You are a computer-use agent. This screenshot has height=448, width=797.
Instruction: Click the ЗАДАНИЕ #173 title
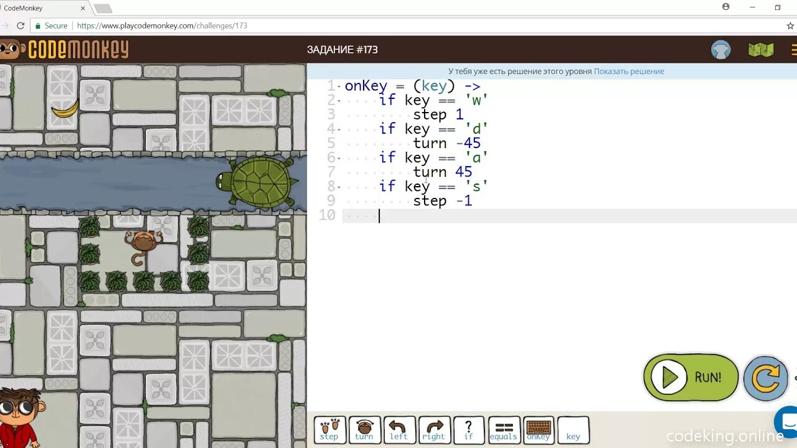342,50
